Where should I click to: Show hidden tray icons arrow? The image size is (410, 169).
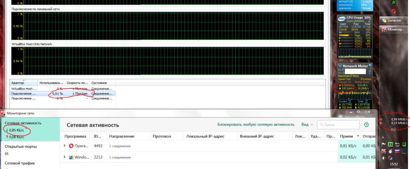(383, 137)
